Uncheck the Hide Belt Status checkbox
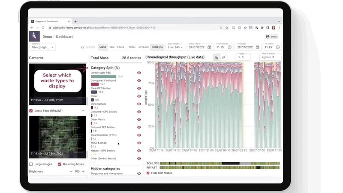 148,173
